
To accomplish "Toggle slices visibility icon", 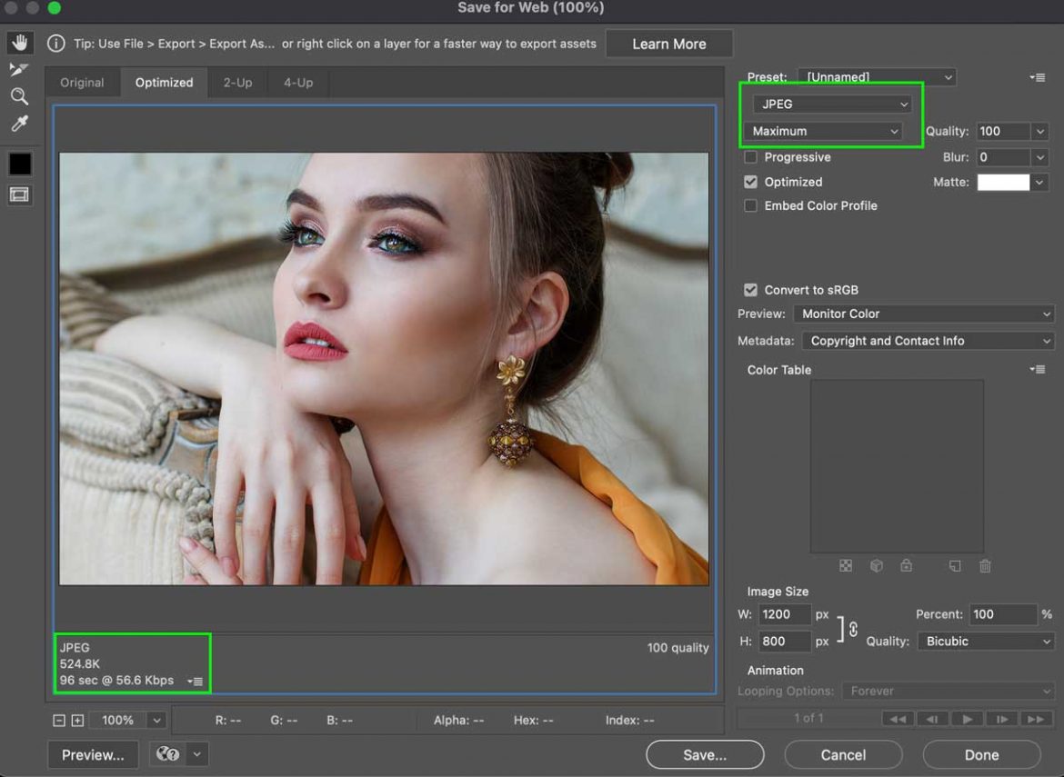I will click(19, 194).
